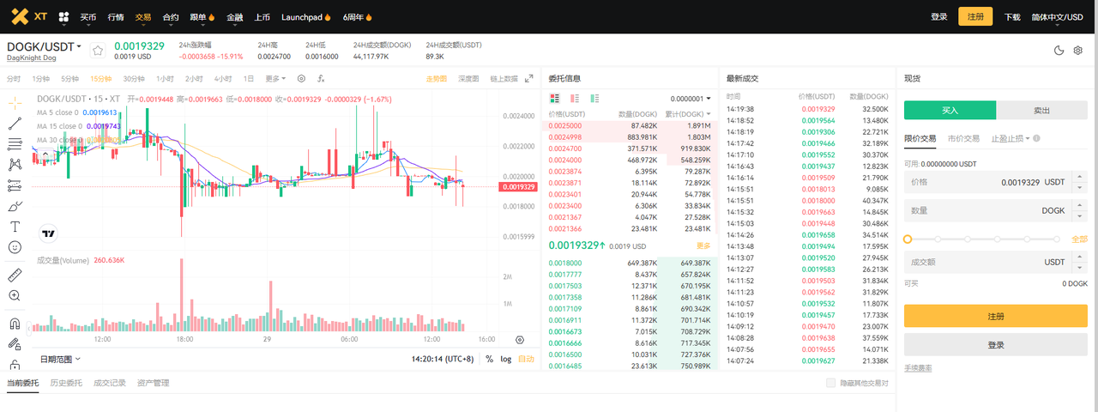Open order book precision 0.0000001 dropdown

click(x=691, y=98)
